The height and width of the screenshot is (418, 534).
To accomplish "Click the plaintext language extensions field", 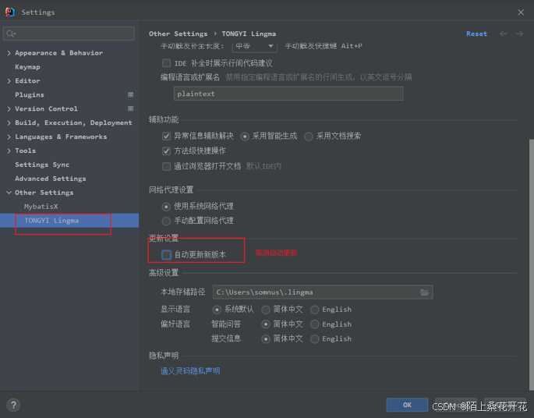I will point(288,94).
